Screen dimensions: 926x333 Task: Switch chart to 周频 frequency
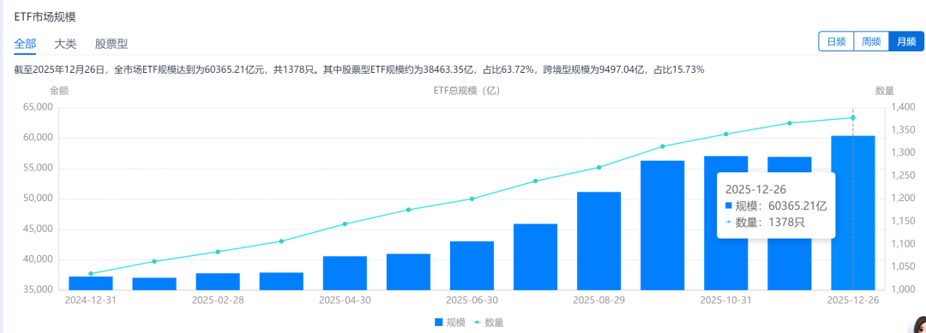coord(871,42)
